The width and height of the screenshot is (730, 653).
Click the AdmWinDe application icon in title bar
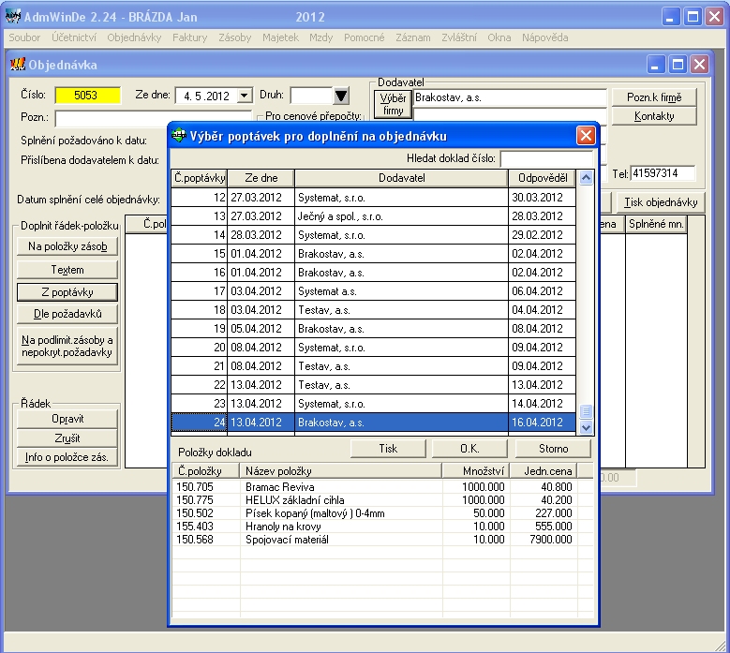(x=13, y=16)
